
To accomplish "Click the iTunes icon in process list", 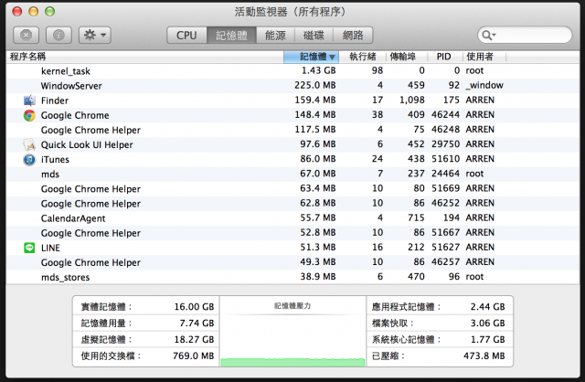I will point(29,159).
